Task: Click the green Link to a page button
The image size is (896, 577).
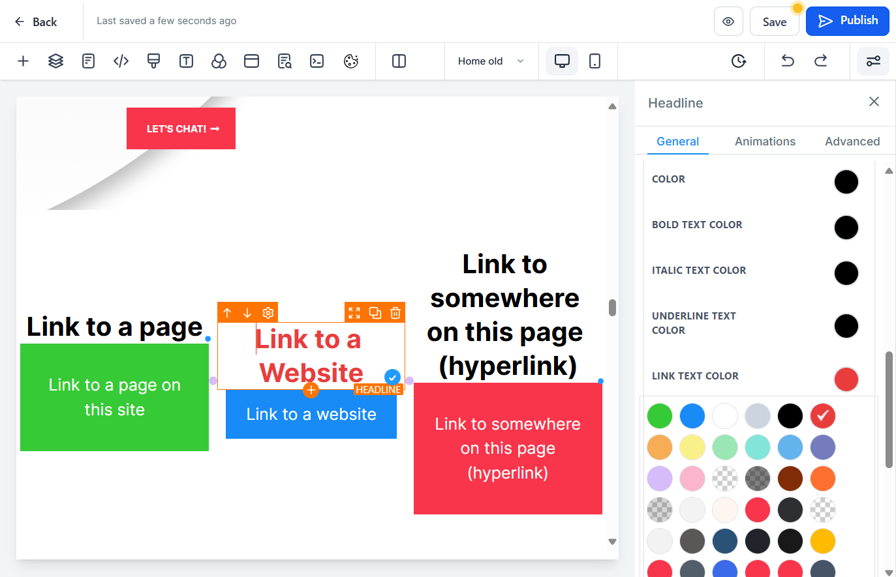Action: coord(115,397)
